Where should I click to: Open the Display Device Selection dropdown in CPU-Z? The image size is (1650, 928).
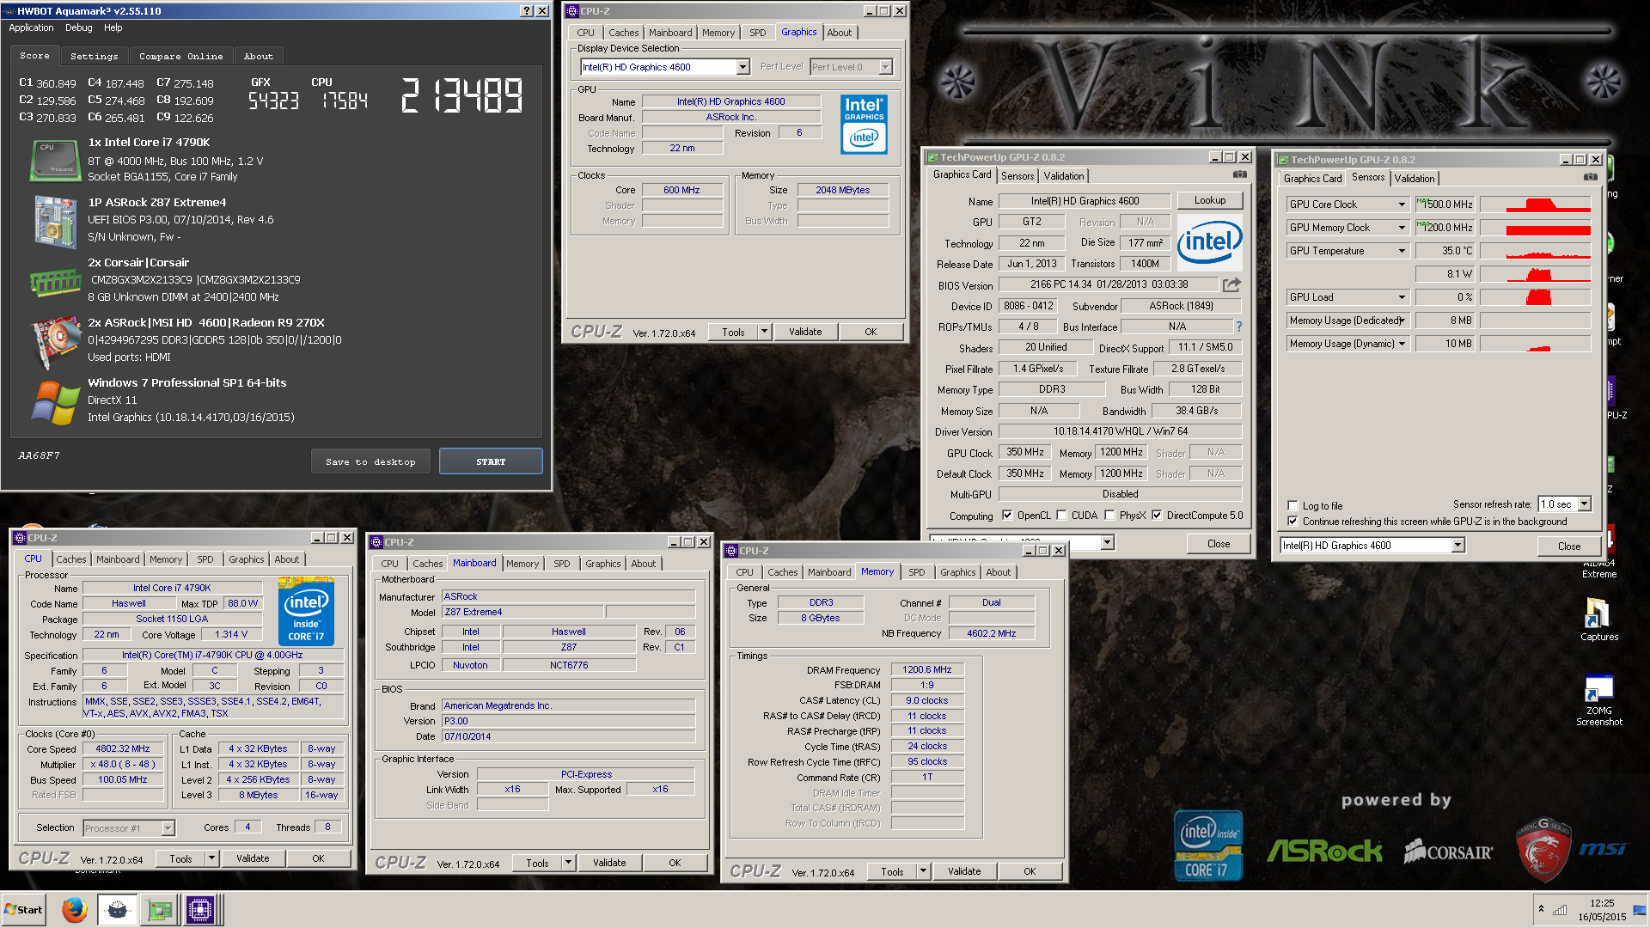tap(742, 67)
